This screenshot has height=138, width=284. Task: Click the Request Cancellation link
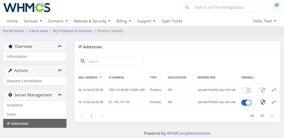pos(24,81)
